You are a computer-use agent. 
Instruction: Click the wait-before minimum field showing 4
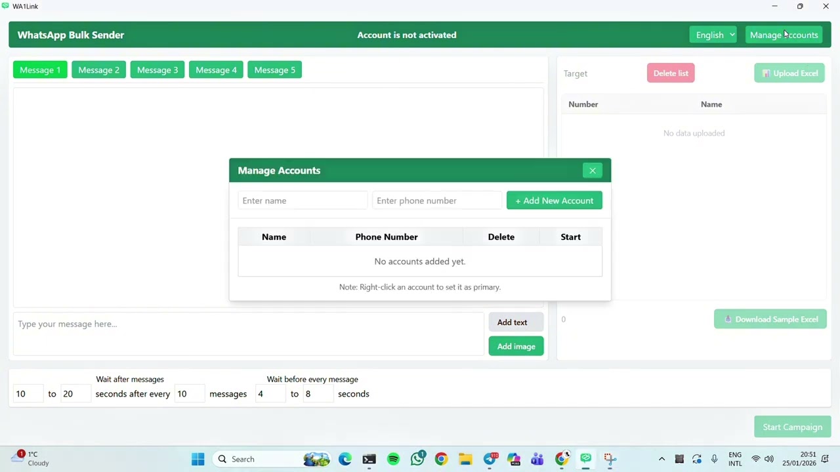[x=270, y=394]
